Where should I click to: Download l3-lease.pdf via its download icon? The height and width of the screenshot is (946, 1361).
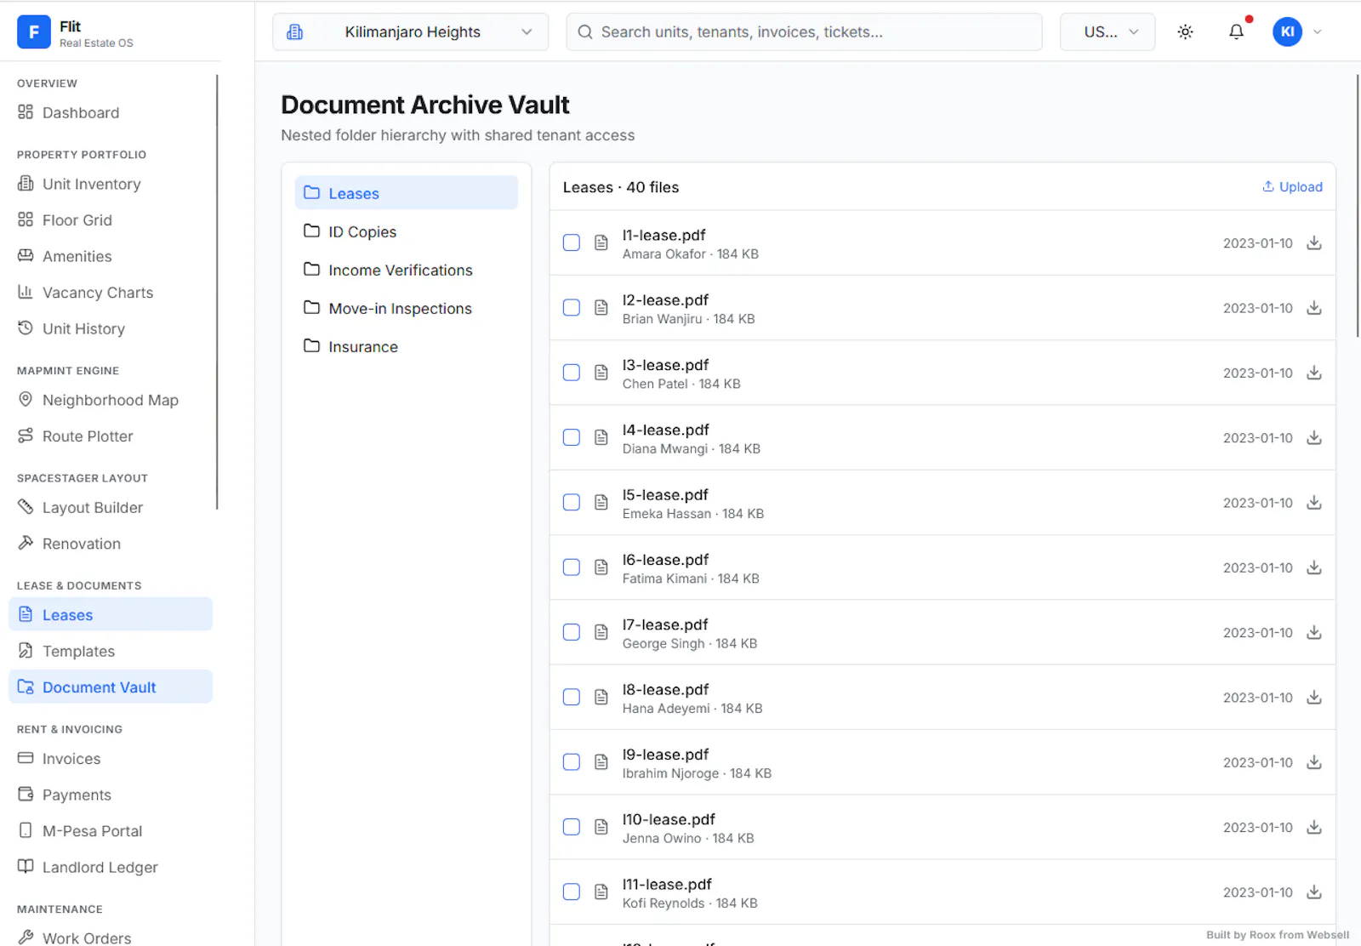[x=1314, y=373]
